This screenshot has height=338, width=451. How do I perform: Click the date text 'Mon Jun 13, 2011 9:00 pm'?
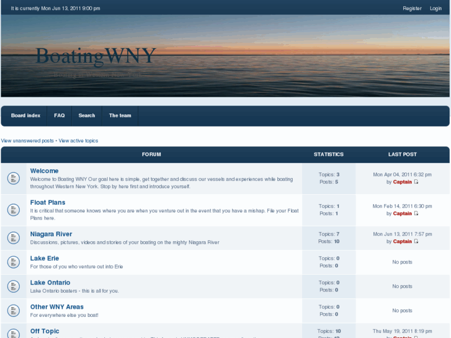pos(71,8)
